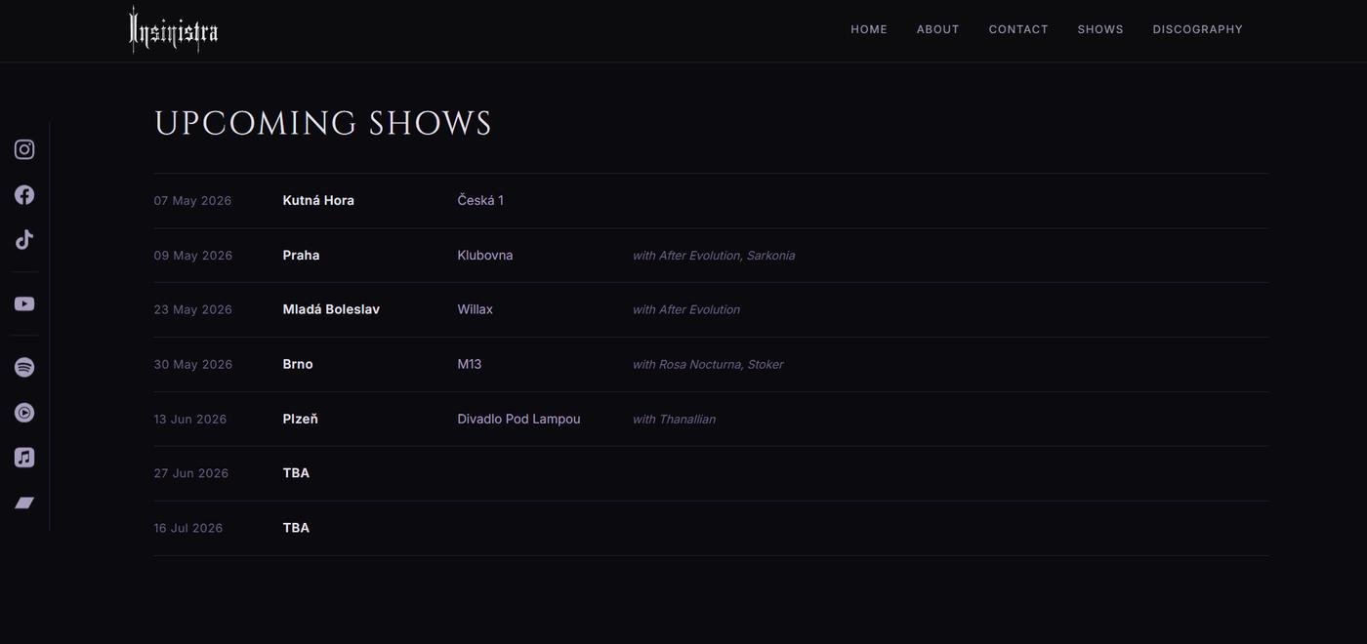Viewport: 1367px width, 644px height.
Task: Select Shows in the navigation bar
Action: coord(1100,29)
